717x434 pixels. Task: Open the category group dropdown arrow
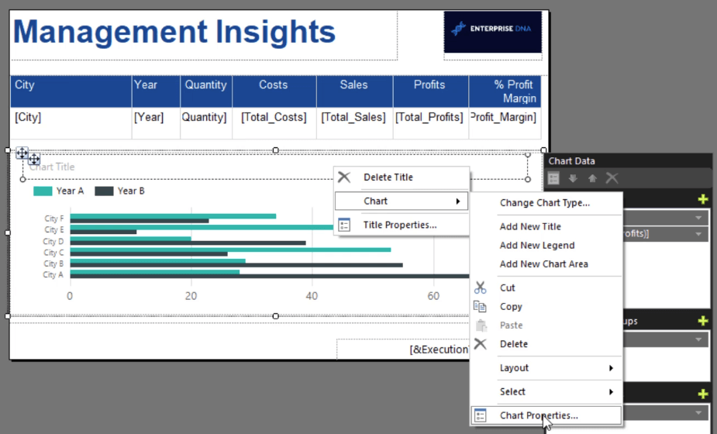[699, 340]
